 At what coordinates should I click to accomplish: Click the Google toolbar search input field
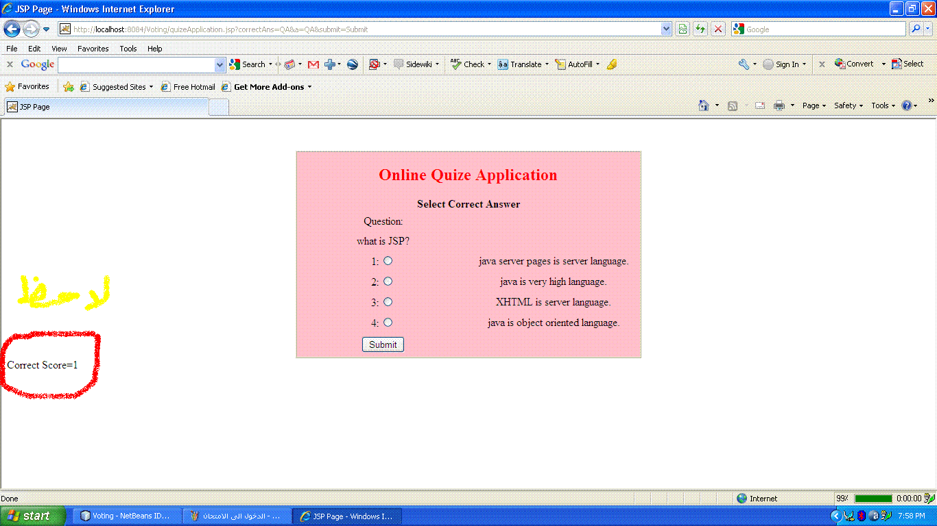[137, 64]
